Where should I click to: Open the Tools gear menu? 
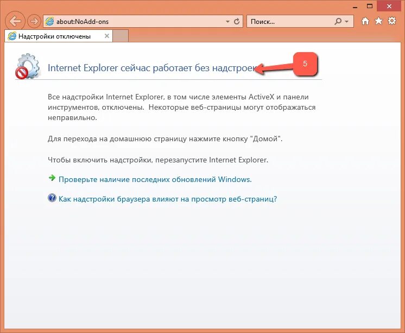point(392,21)
